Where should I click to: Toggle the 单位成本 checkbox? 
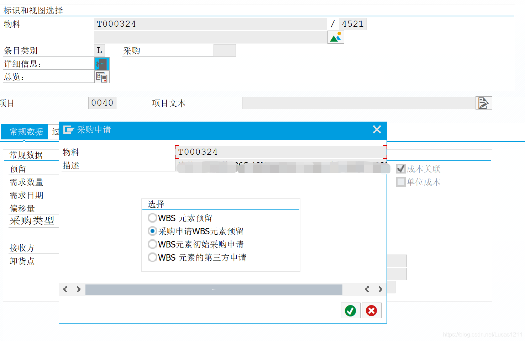[x=401, y=182]
